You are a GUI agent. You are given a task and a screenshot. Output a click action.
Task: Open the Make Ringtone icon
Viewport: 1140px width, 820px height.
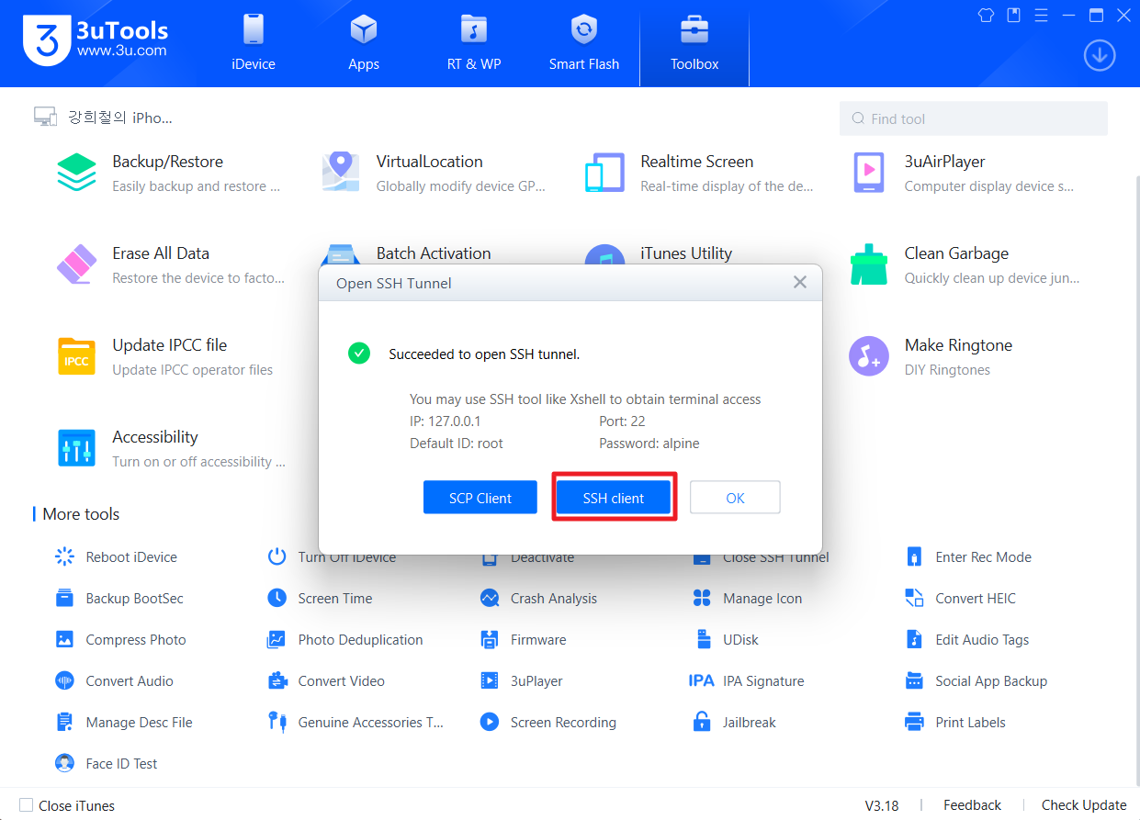tap(869, 356)
